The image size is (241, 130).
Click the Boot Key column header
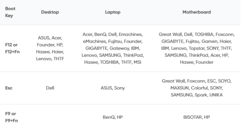10,12
